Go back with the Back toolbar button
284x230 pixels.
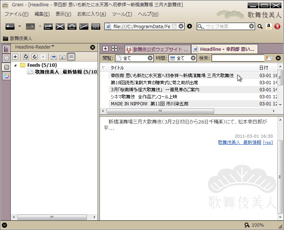[x=10, y=26]
